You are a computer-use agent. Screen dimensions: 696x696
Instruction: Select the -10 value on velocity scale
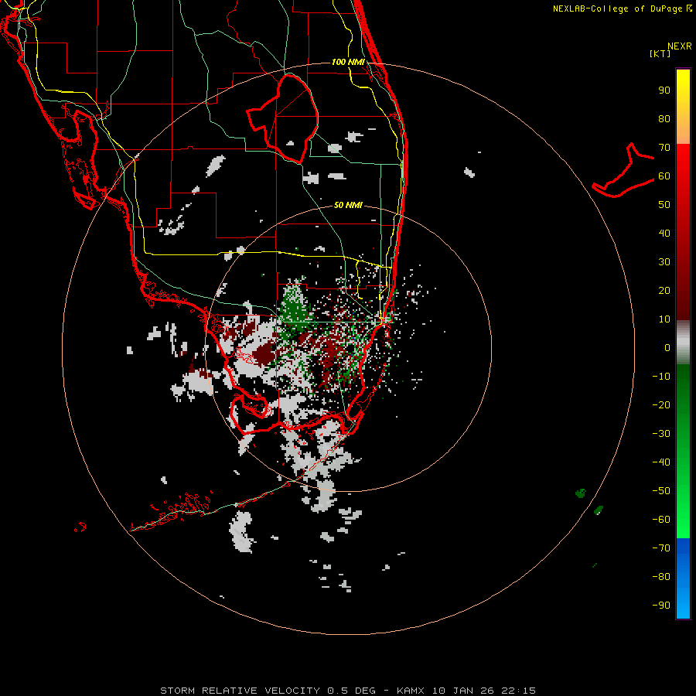pos(661,377)
